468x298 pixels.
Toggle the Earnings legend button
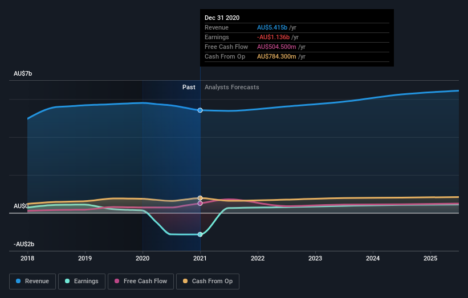point(82,282)
